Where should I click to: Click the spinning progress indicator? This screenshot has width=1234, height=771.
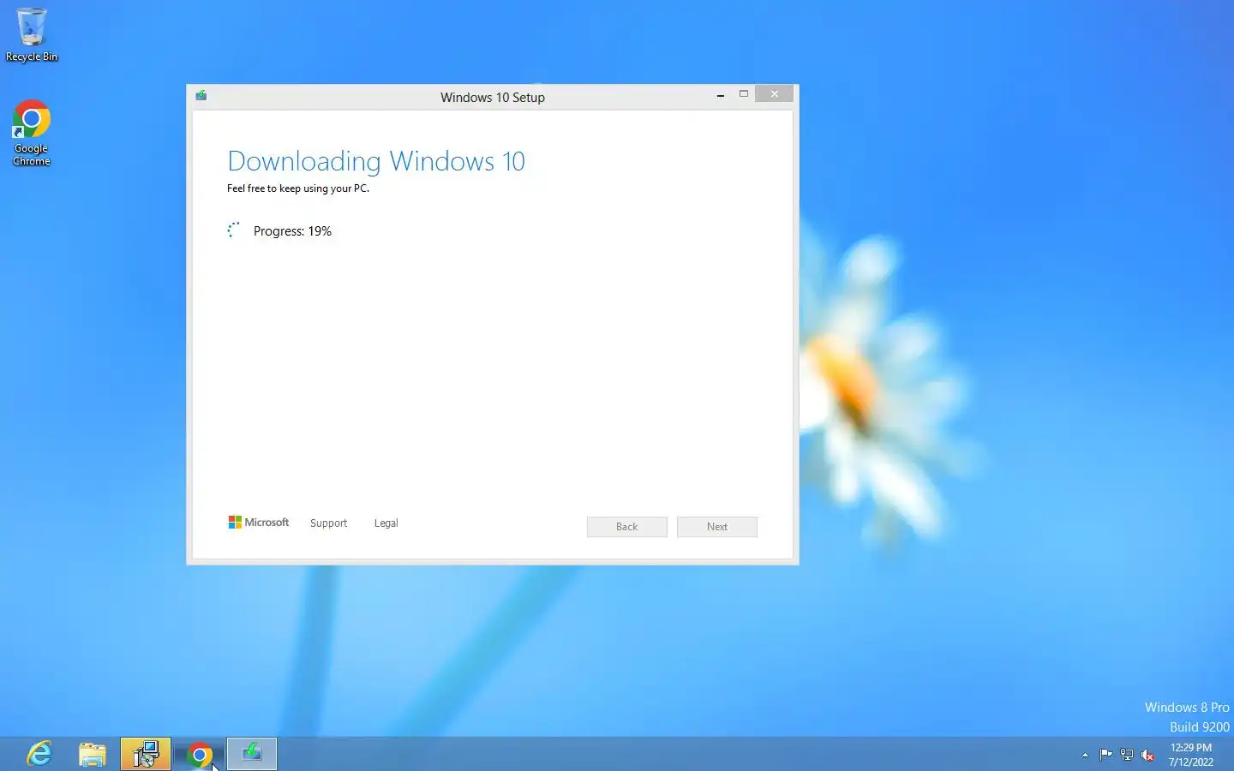click(233, 230)
